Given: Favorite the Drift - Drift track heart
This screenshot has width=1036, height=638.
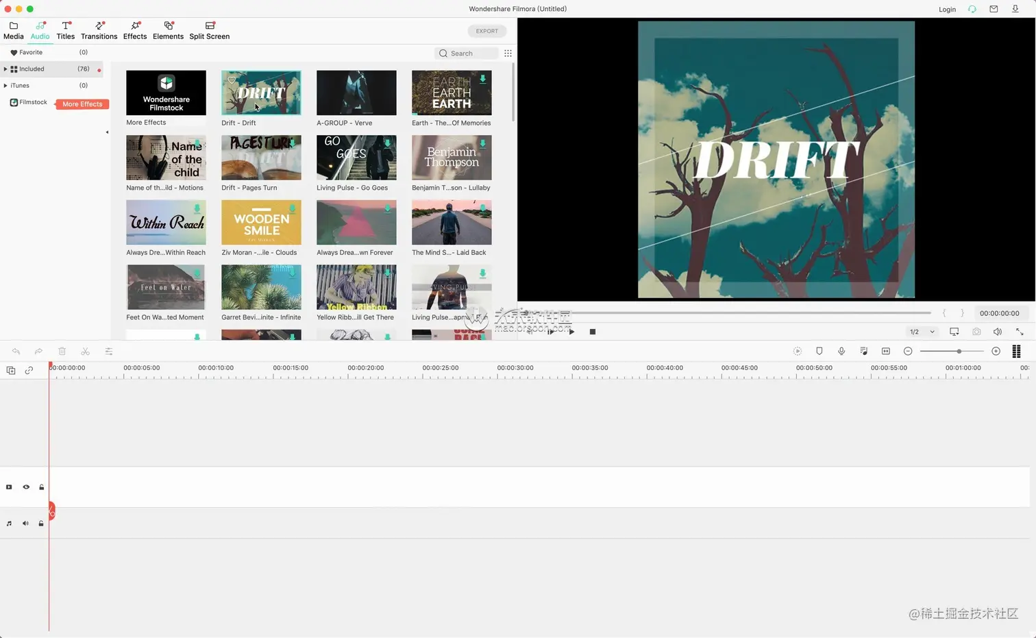Looking at the screenshot, I should [232, 80].
